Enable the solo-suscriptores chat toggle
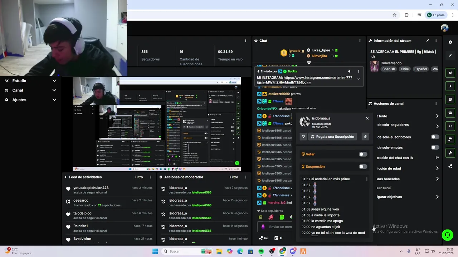This screenshot has width=458, height=257. (x=435, y=137)
